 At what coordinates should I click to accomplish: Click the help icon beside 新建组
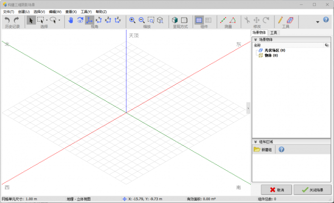[281, 150]
